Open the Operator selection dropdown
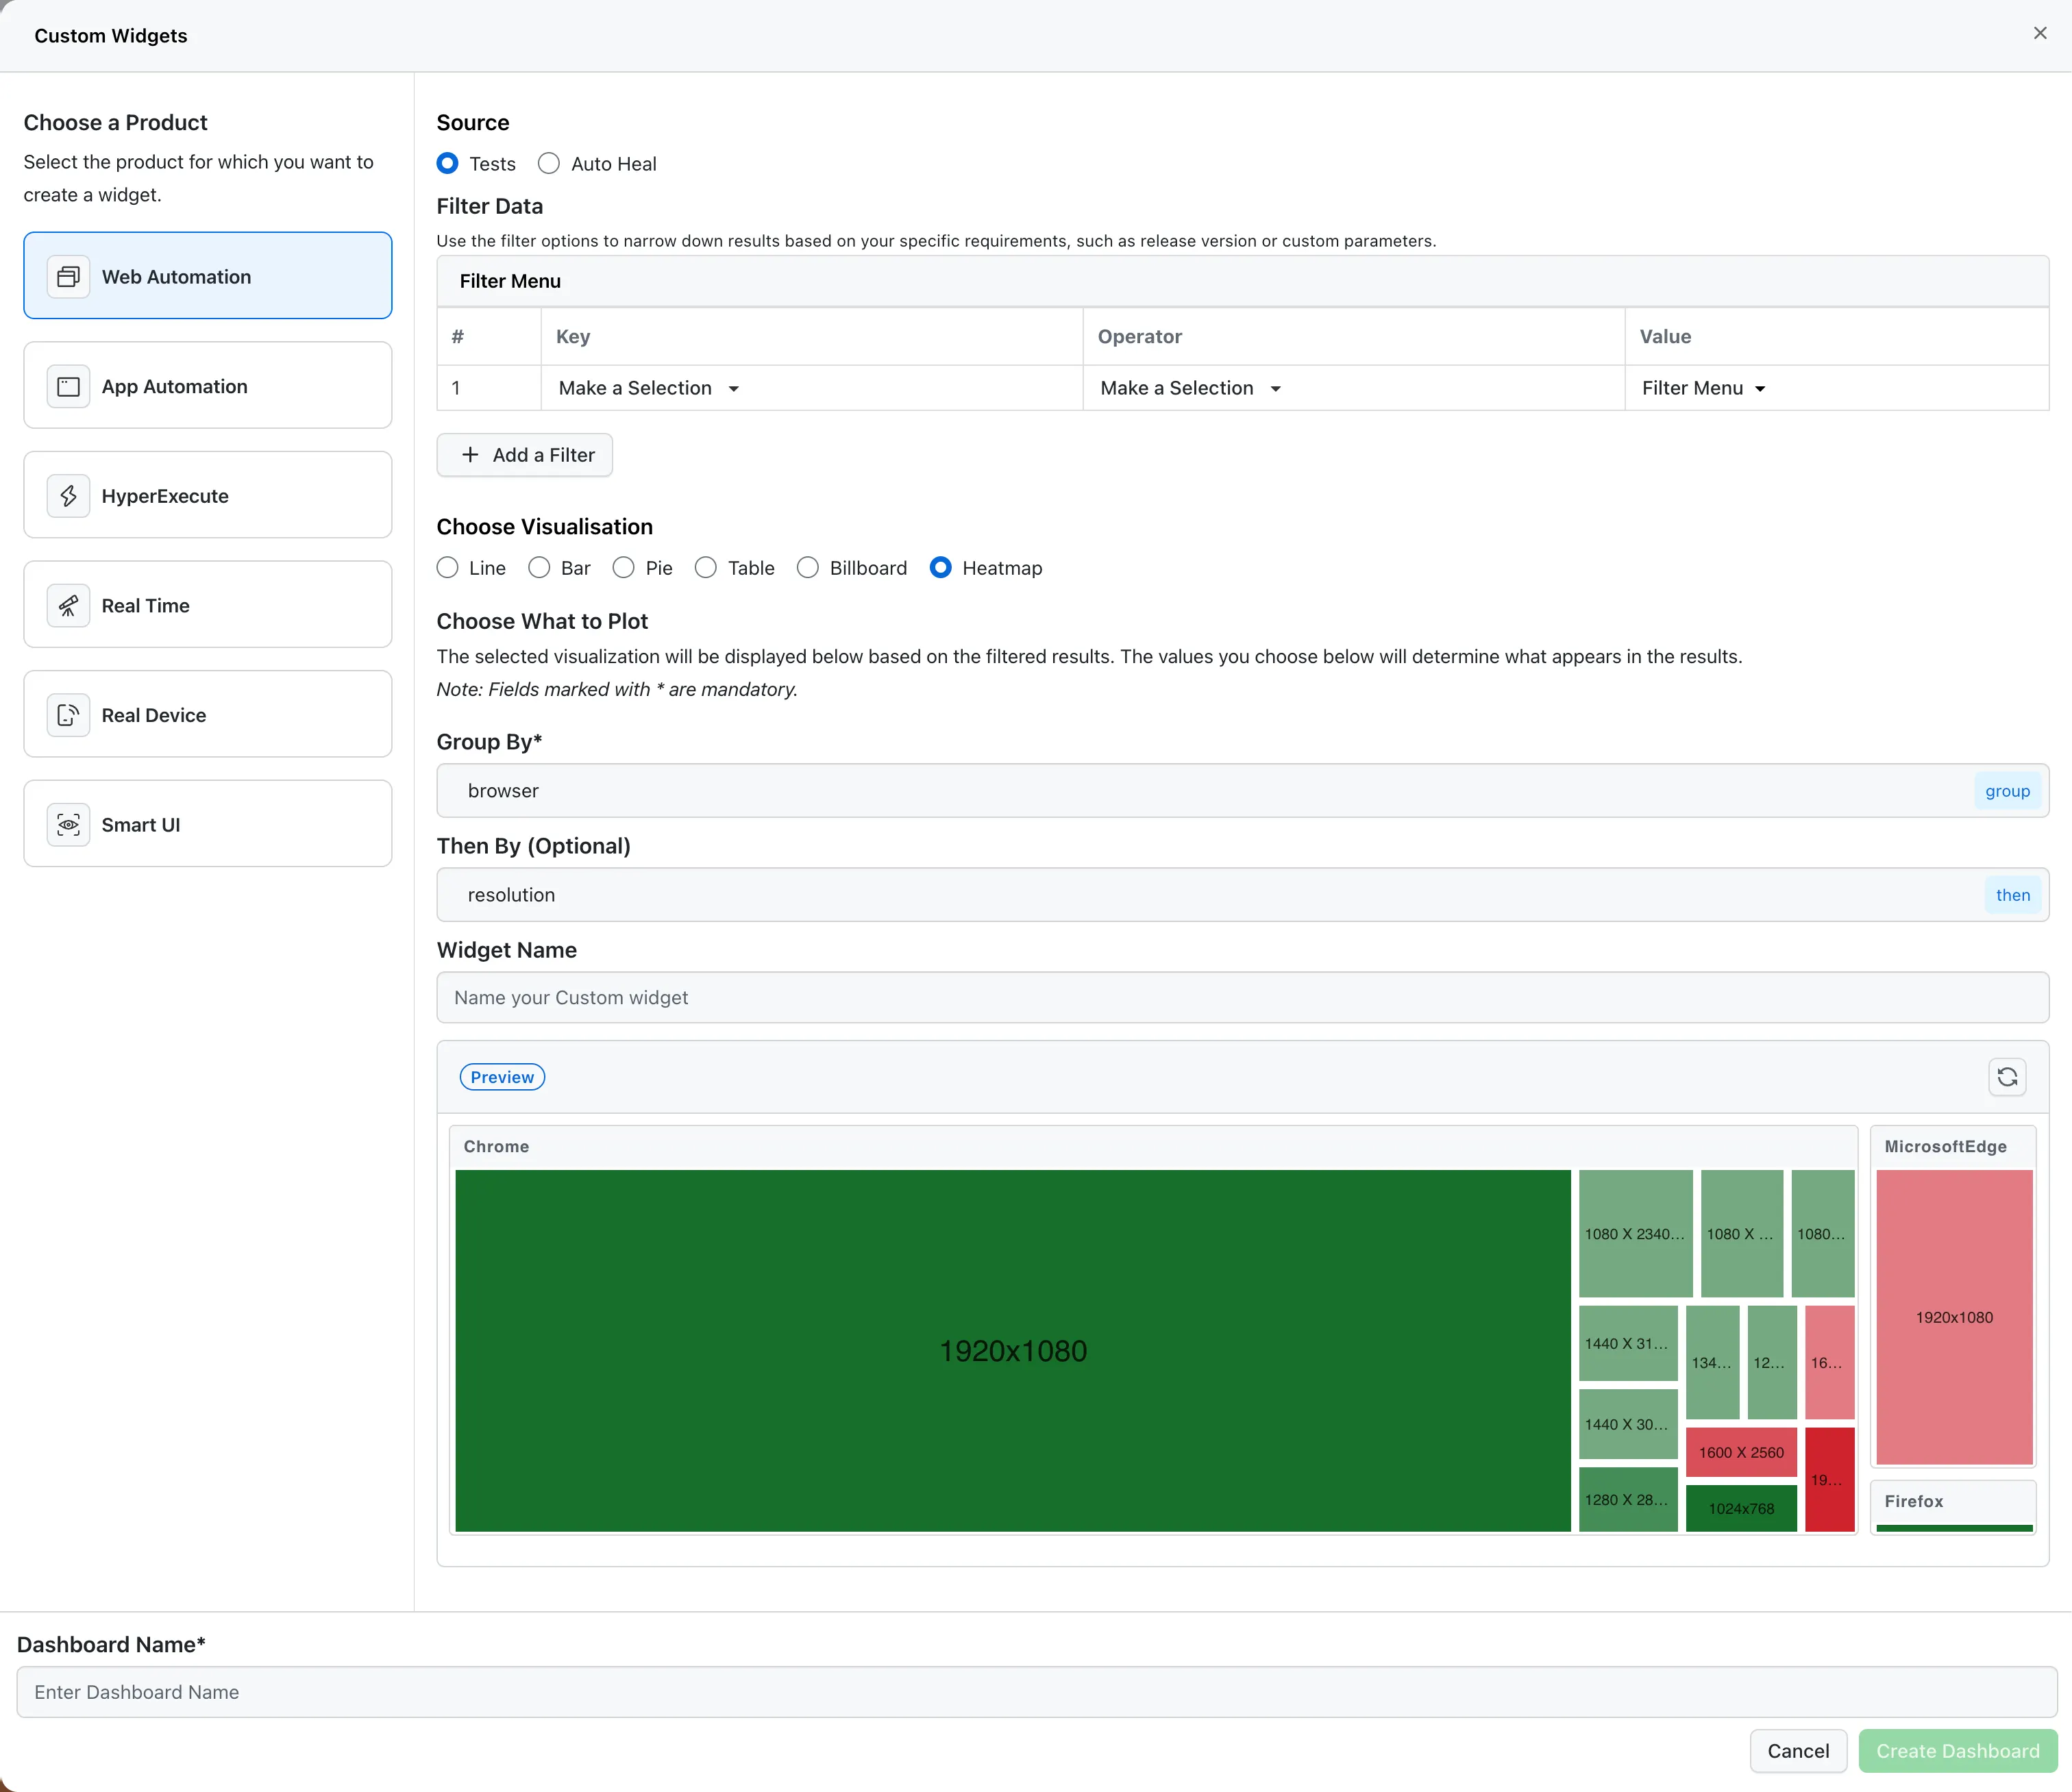This screenshot has width=2072, height=1792. click(1190, 388)
